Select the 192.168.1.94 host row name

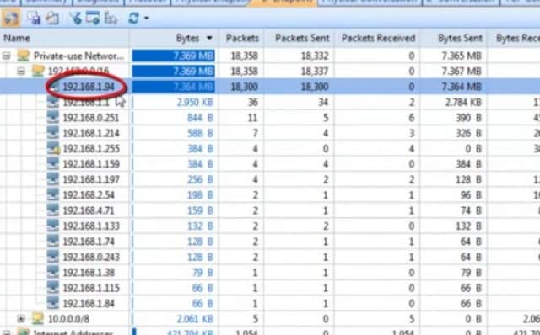pos(89,87)
